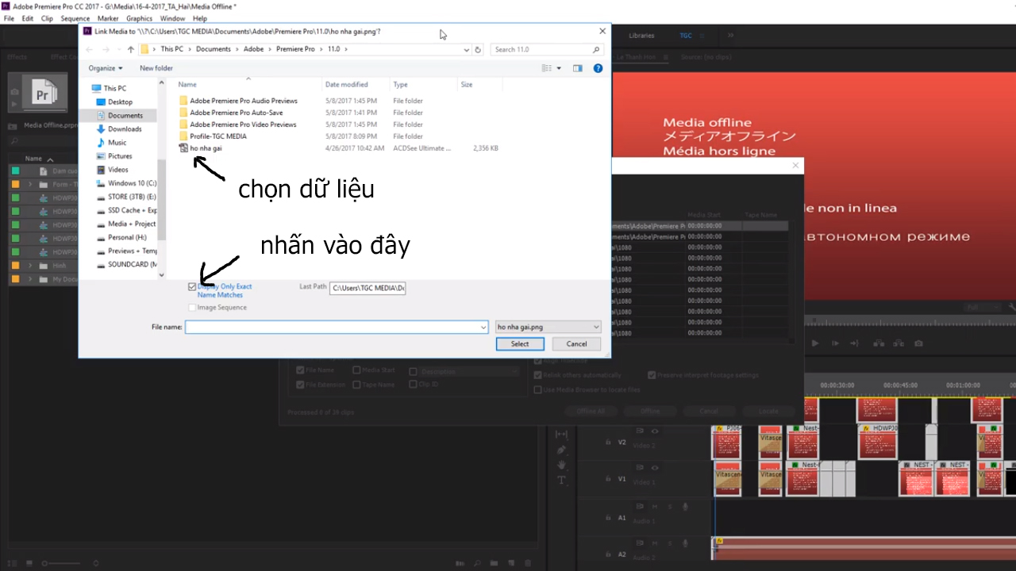Click the Select button in file dialog
The image size is (1016, 571).
pos(520,343)
